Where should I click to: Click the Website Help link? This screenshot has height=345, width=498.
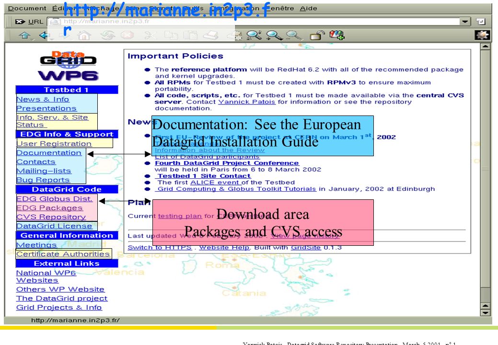tap(224, 248)
